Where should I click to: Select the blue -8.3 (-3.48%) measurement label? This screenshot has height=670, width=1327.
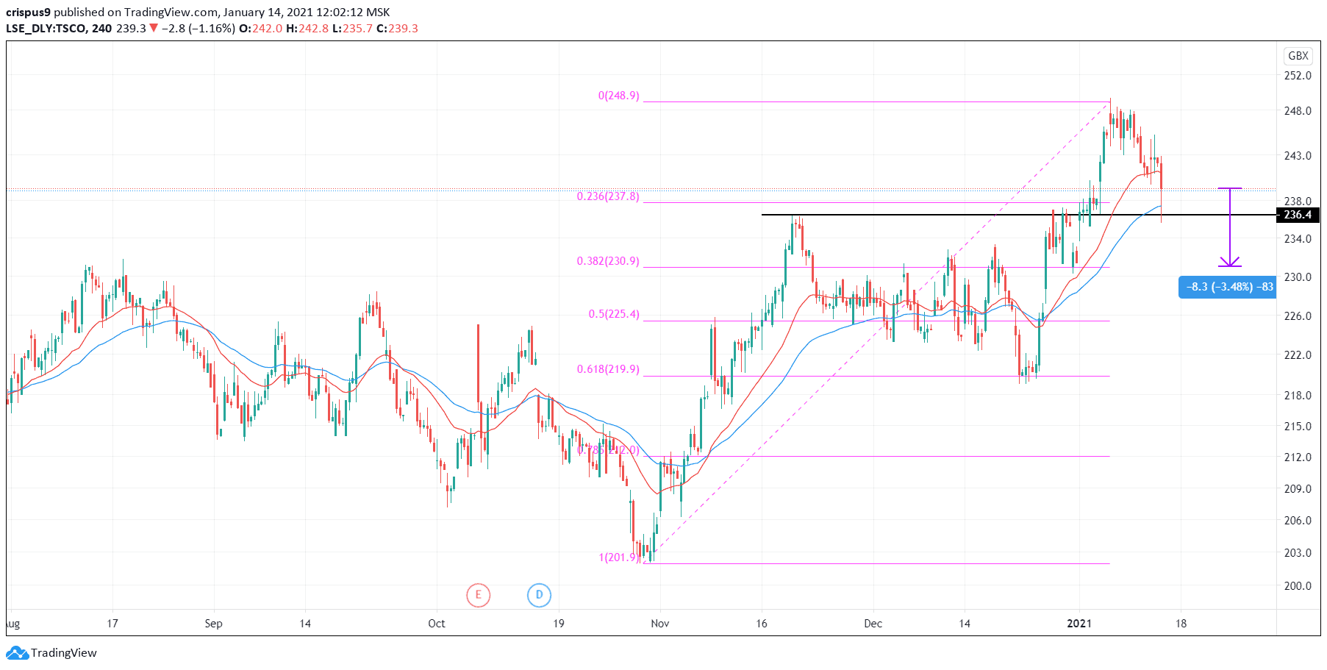pos(1228,287)
